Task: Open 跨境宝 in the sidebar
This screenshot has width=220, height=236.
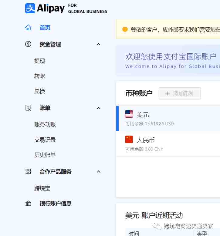Action: pos(42,188)
